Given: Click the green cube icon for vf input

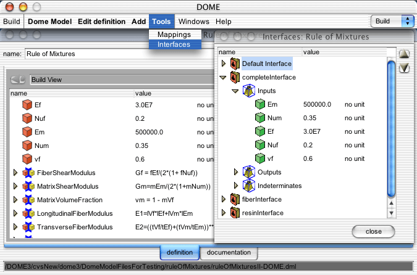Looking at the screenshot, I should click(x=260, y=158).
